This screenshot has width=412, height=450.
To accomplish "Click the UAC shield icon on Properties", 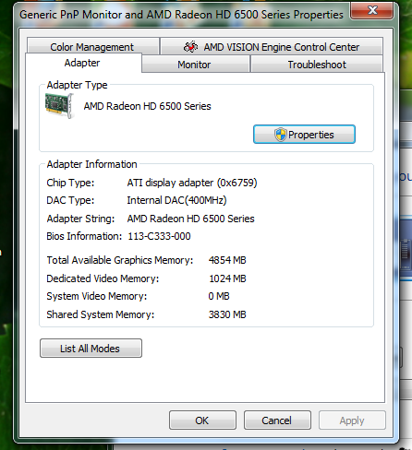I will click(x=280, y=135).
